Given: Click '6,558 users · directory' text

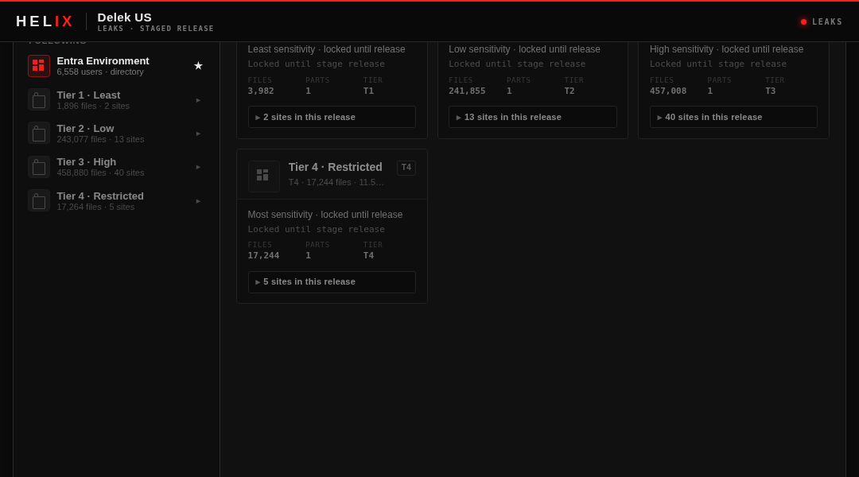Looking at the screenshot, I should point(100,72).
